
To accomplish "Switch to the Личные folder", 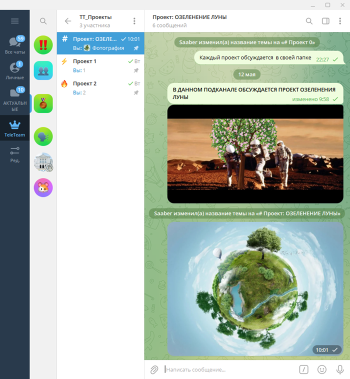I will [x=14, y=71].
